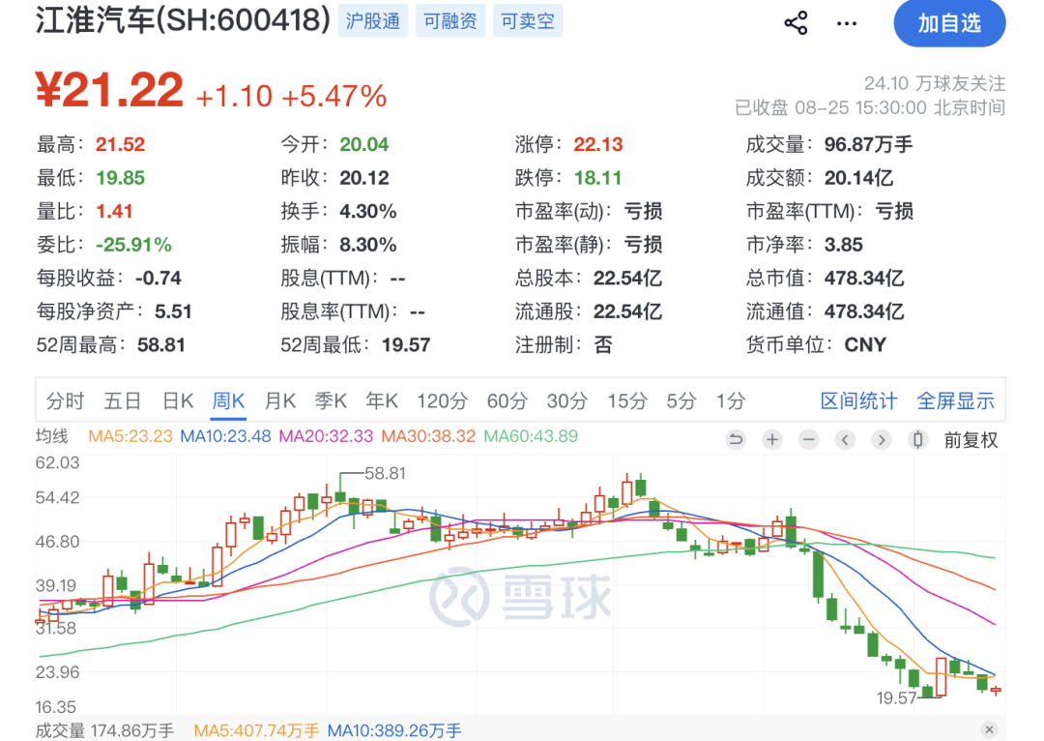The image size is (1044, 741).
Task: Click the latest red candlestick on chart
Action: tap(996, 691)
